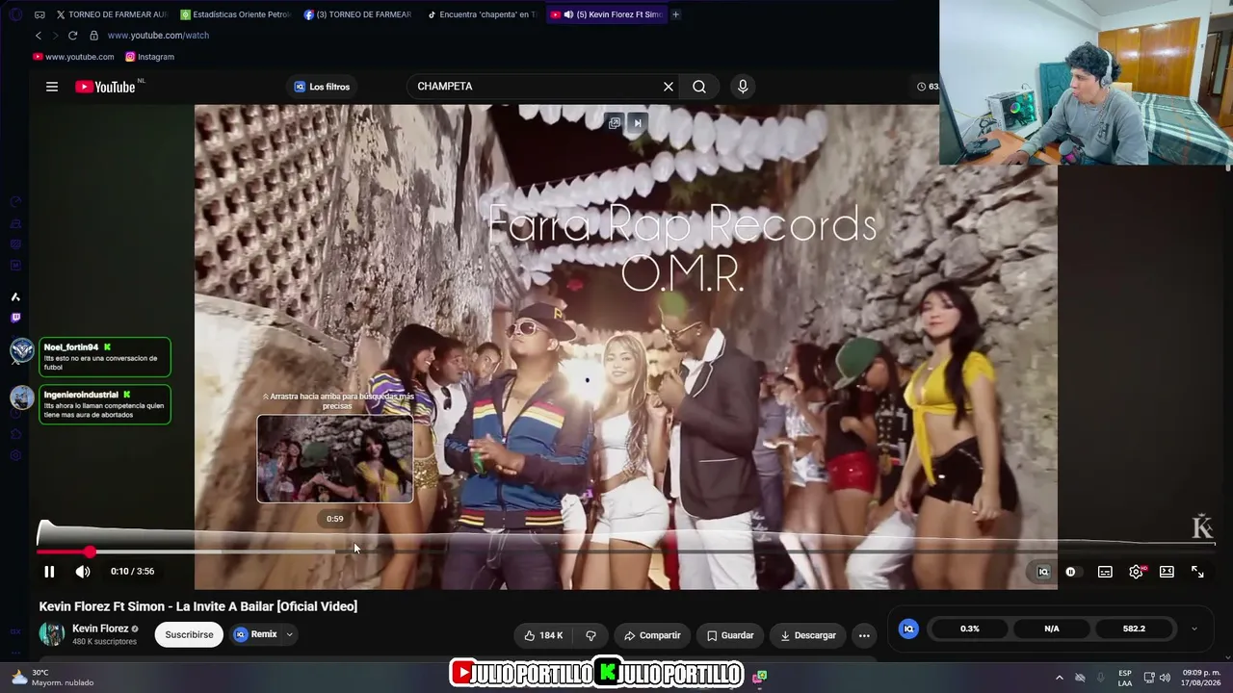Click the red playhead scrubber knob
The image size is (1233, 693).
pyautogui.click(x=90, y=552)
